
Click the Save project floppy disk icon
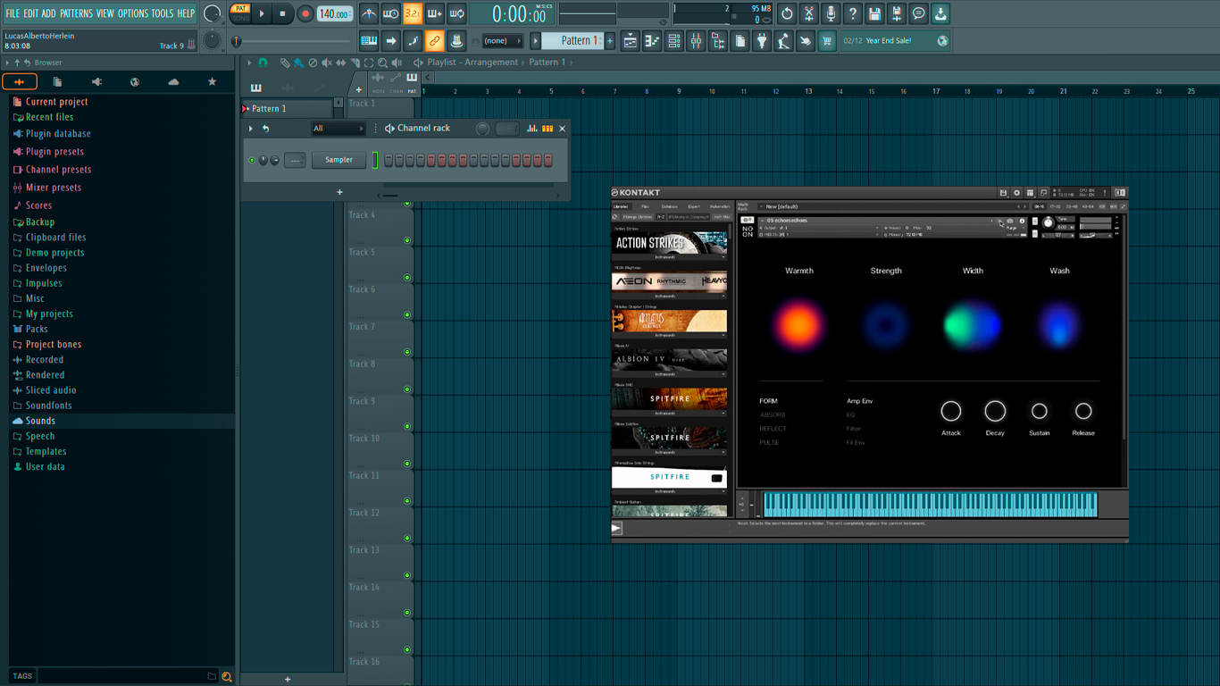[x=874, y=13]
